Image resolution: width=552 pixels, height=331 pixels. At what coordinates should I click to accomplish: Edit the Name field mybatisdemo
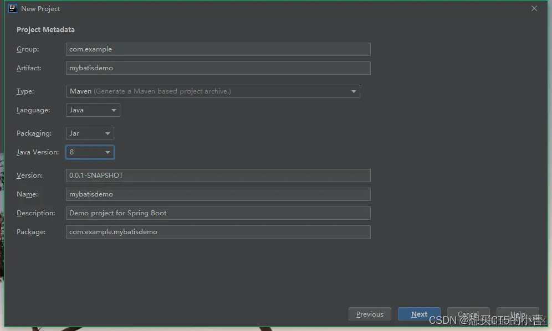coord(218,194)
